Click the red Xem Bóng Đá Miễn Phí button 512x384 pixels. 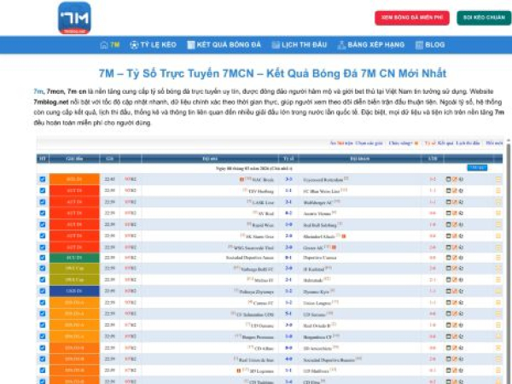[412, 18]
